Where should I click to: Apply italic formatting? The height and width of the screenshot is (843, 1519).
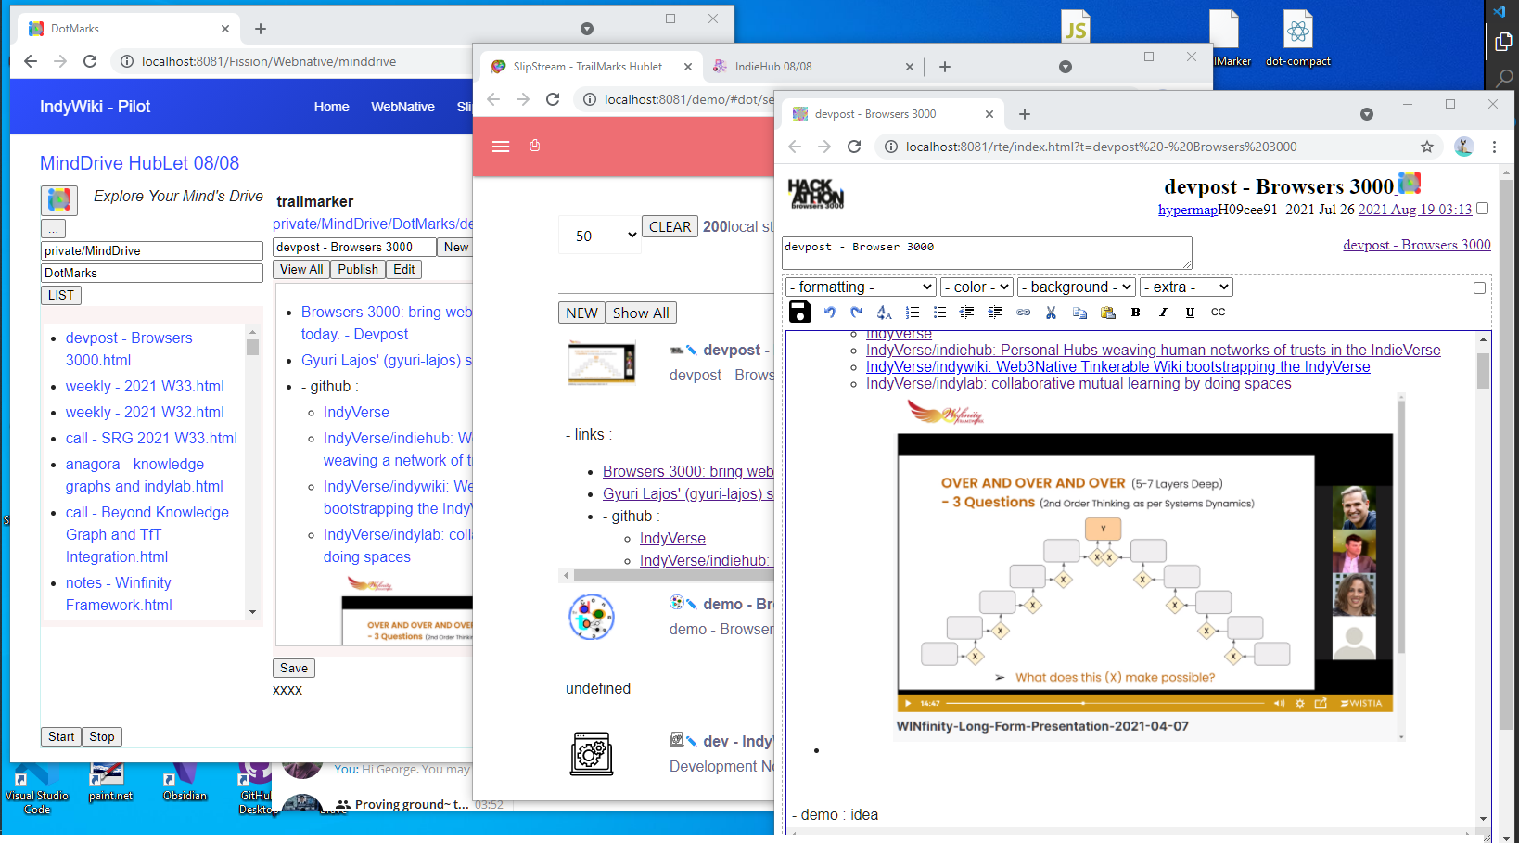(1163, 313)
